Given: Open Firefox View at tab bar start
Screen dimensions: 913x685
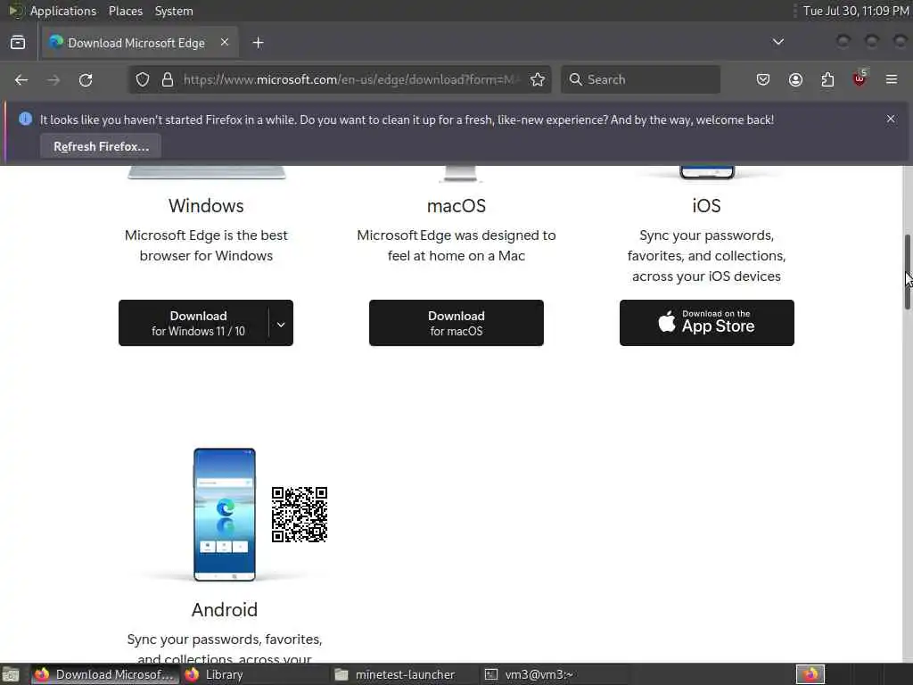Looking at the screenshot, I should click(18, 43).
